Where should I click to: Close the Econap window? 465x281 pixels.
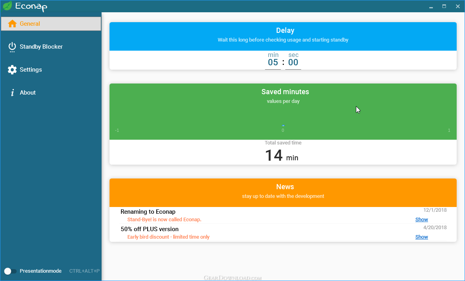(457, 6)
